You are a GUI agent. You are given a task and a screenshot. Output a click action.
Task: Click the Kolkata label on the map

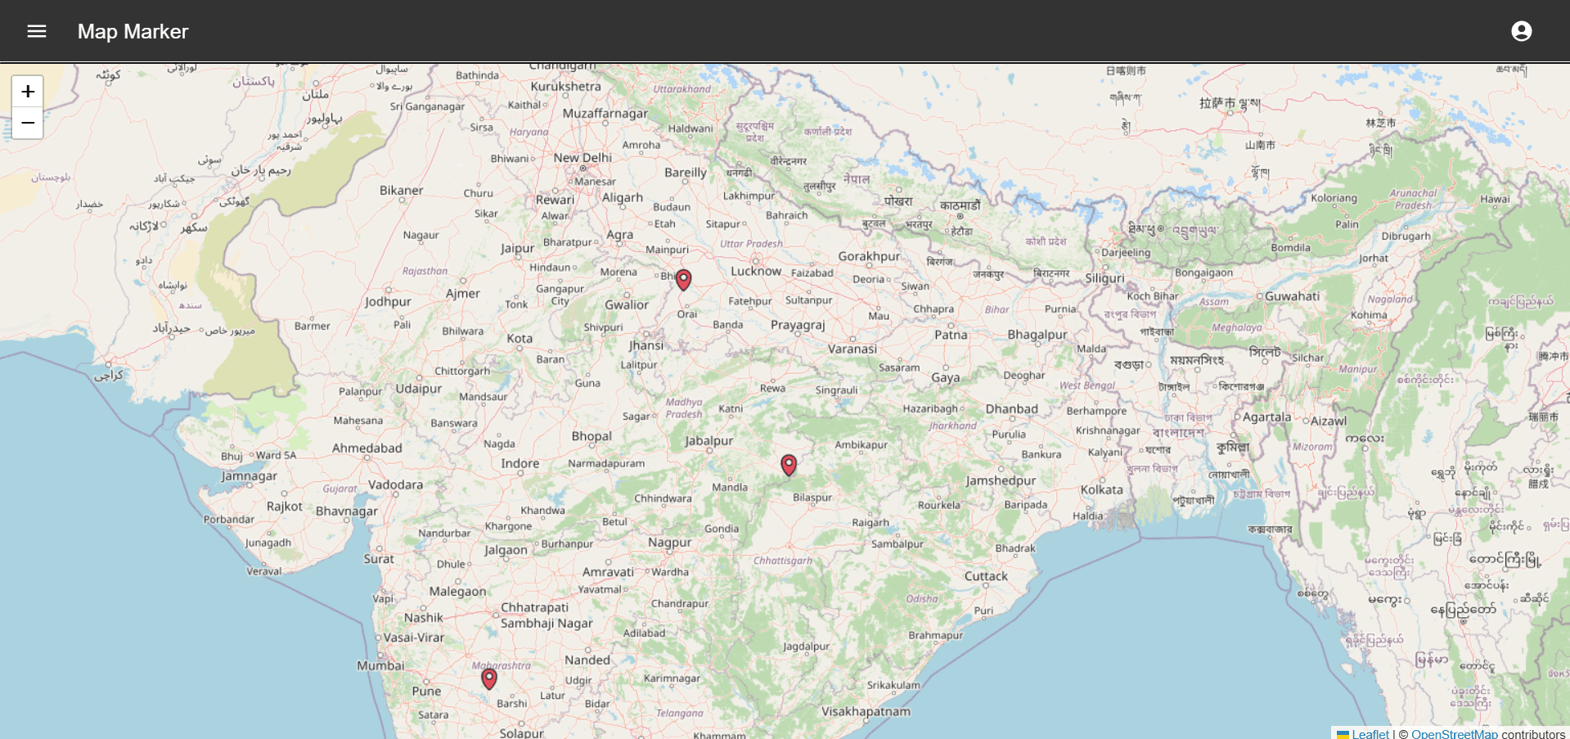[1101, 489]
